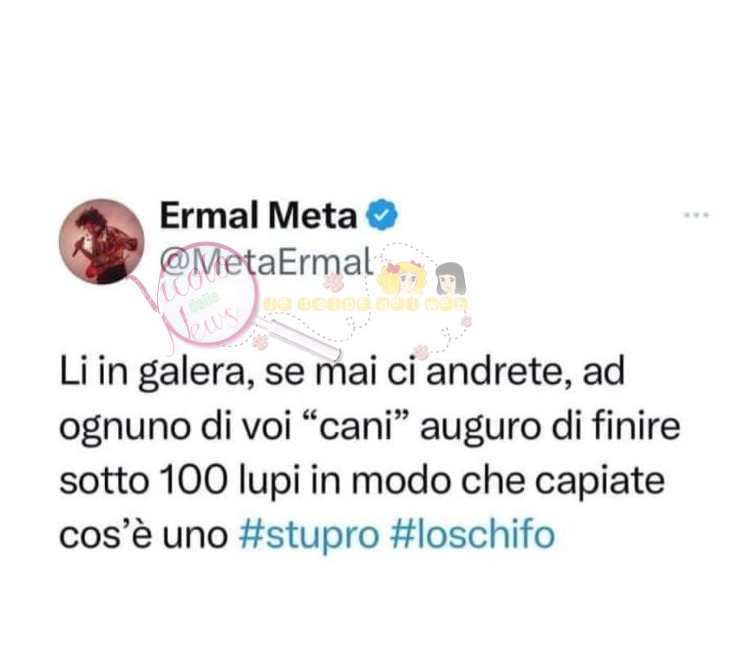Screen dimensions: 754x645
Task: Follow the #stupro hashtag
Action: click(x=309, y=534)
